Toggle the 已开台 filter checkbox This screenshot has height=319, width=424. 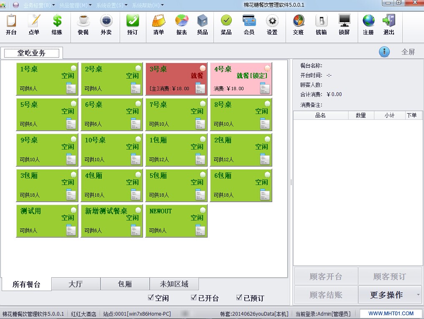pos(193,297)
